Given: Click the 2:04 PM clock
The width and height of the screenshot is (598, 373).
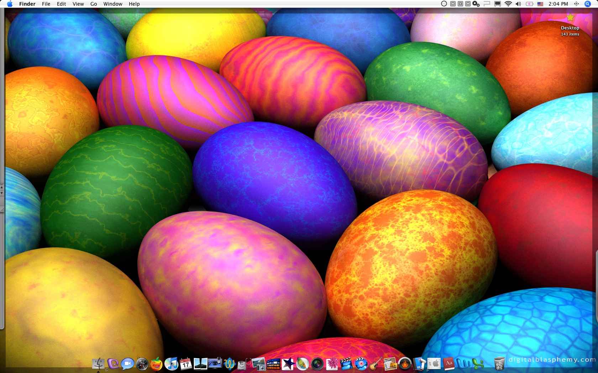Looking at the screenshot, I should (558, 4).
